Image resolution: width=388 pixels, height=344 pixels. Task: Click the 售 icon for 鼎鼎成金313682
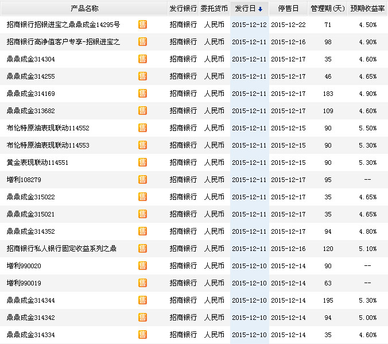click(142, 111)
